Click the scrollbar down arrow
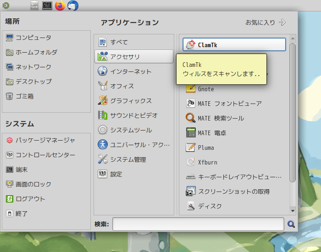This screenshot has height=252, width=321. [x=293, y=211]
